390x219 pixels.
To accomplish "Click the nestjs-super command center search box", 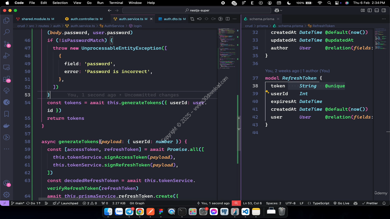I will [197, 10].
